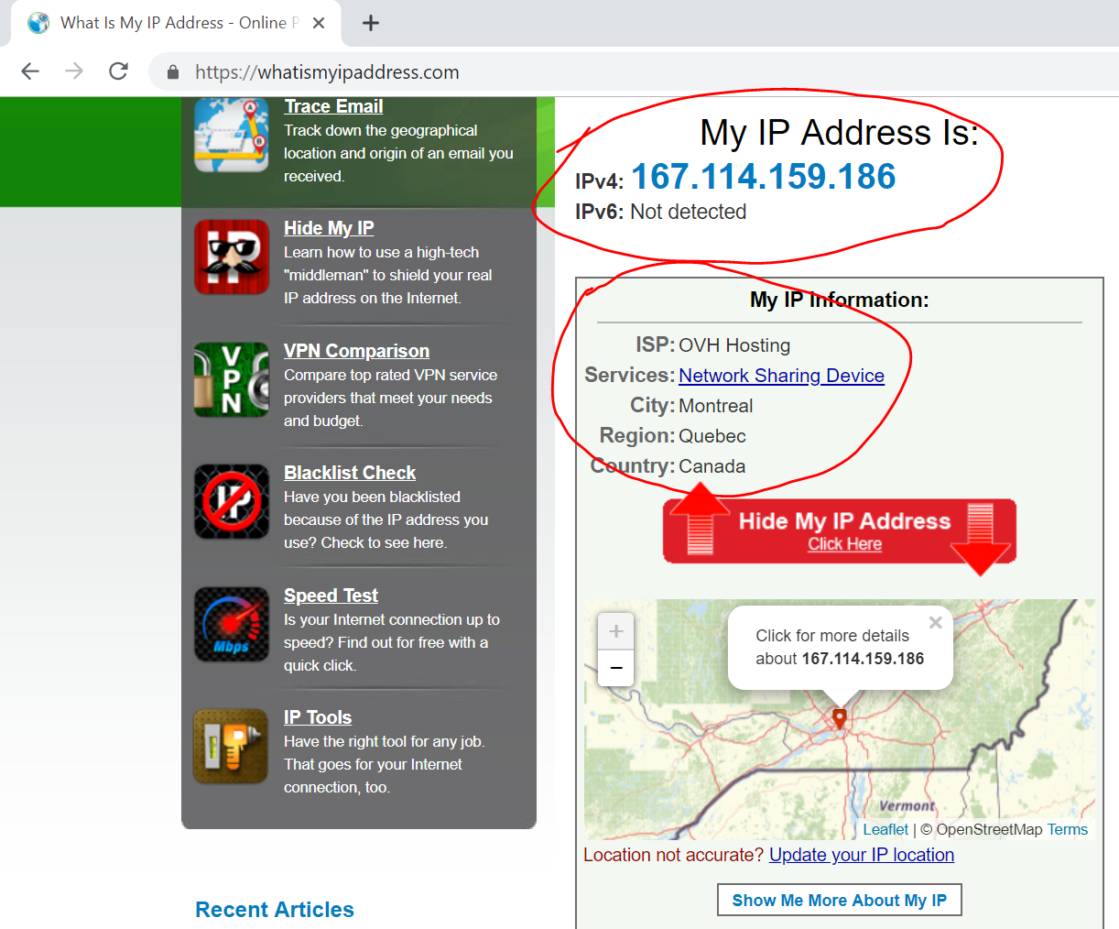The height and width of the screenshot is (929, 1119).
Task: Click the browser forward arrow
Action: coord(74,71)
